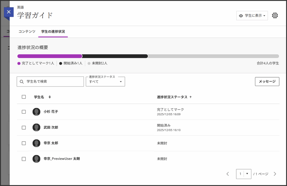Screen dimensions: 287x186
Task: Toggle the select-all students checkbox
Action: coord(24,97)
